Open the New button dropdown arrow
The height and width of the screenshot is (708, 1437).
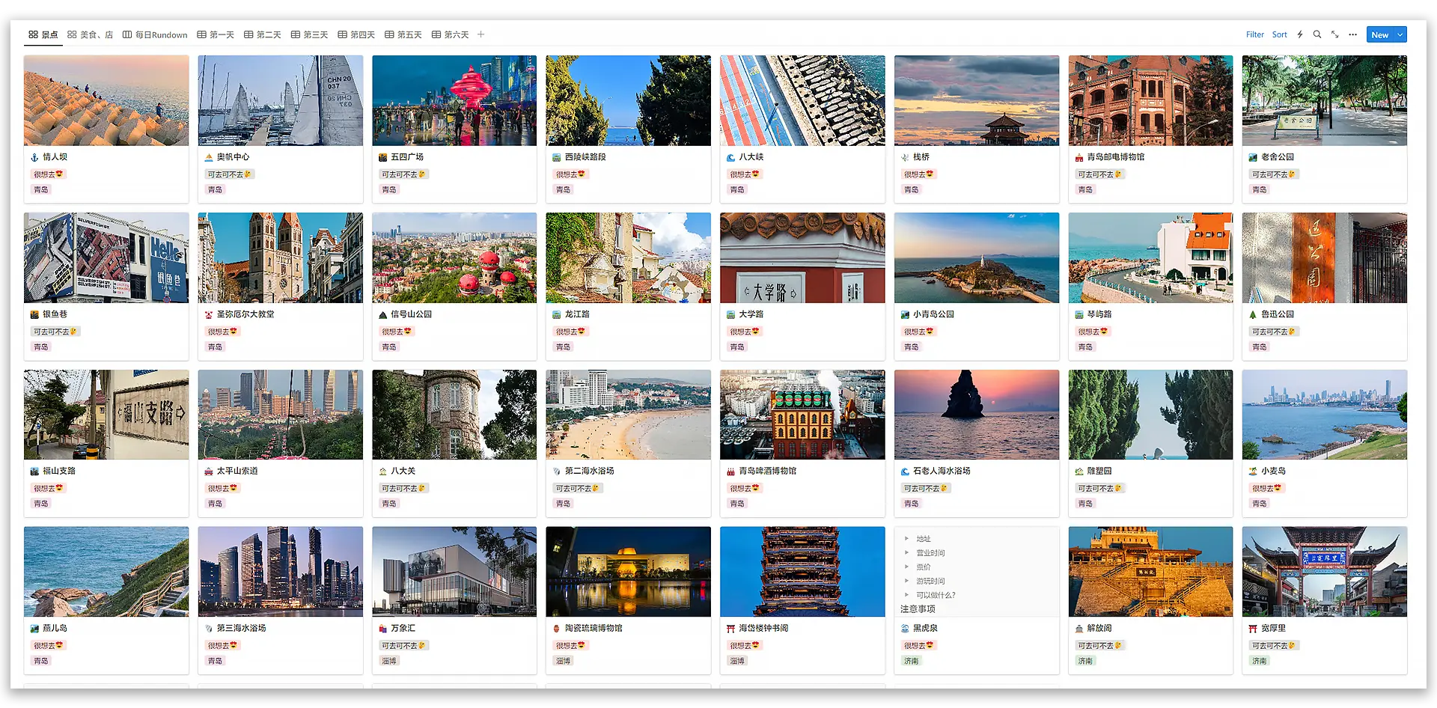1400,34
